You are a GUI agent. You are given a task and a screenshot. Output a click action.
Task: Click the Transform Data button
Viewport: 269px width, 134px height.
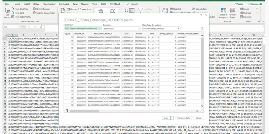click(x=183, y=118)
